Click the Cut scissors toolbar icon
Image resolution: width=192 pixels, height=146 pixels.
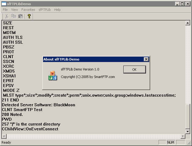7,17
